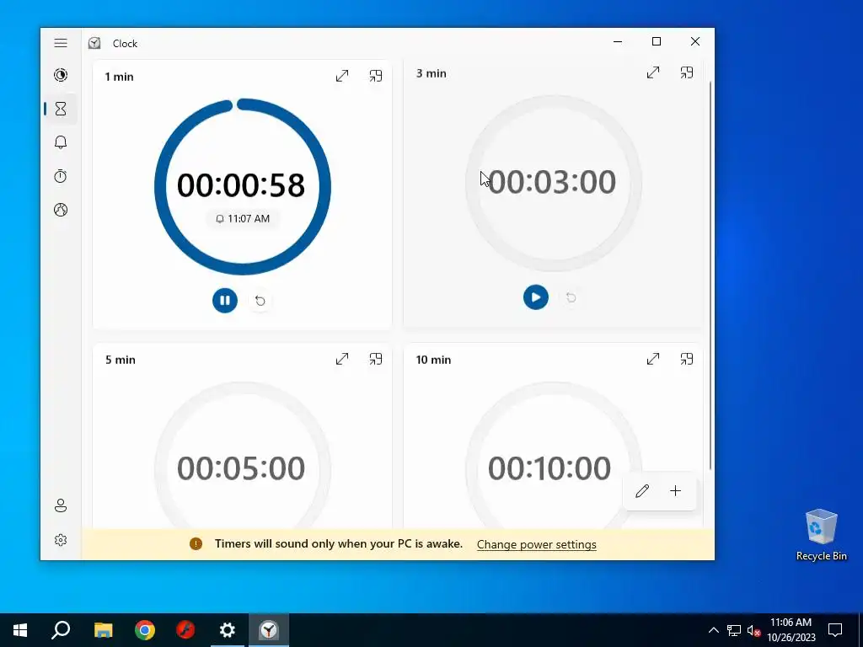Click the 00:05:00 timer display
The image size is (863, 647).
(241, 468)
